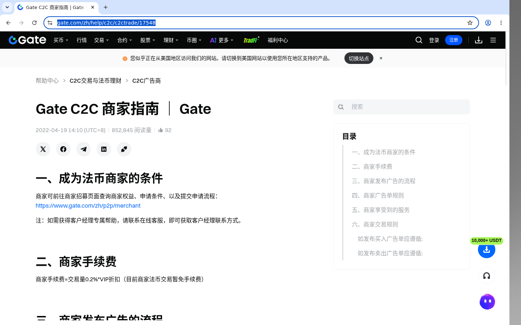
Task: Open the purple AI assistant bot
Action: [487, 302]
